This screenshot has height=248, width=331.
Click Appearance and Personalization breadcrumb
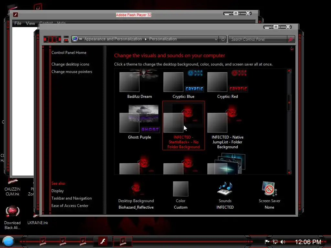[x=113, y=39]
